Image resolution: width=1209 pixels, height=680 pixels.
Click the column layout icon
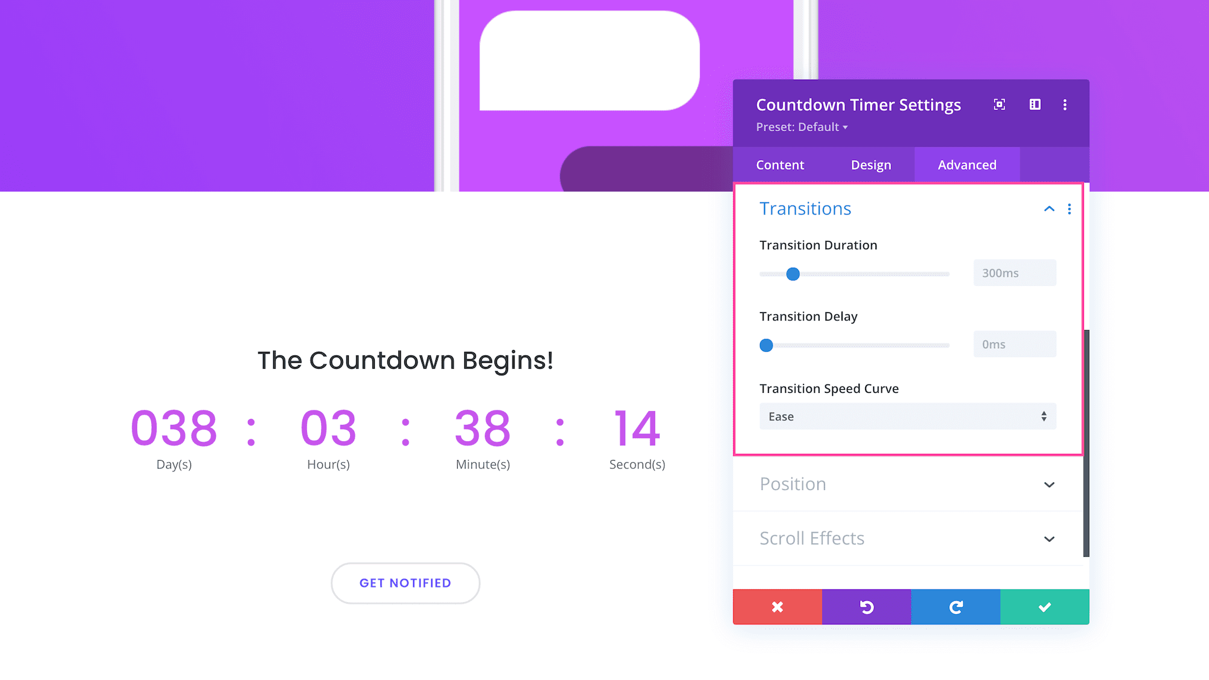tap(1035, 104)
